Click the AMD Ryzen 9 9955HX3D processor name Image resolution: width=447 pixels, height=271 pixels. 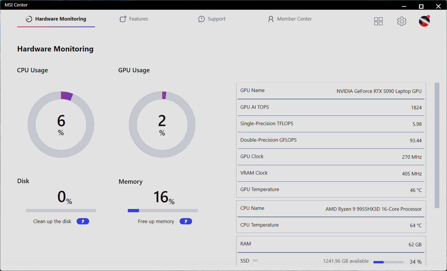(374, 209)
